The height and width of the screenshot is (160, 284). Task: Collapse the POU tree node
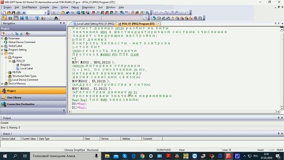(2, 53)
